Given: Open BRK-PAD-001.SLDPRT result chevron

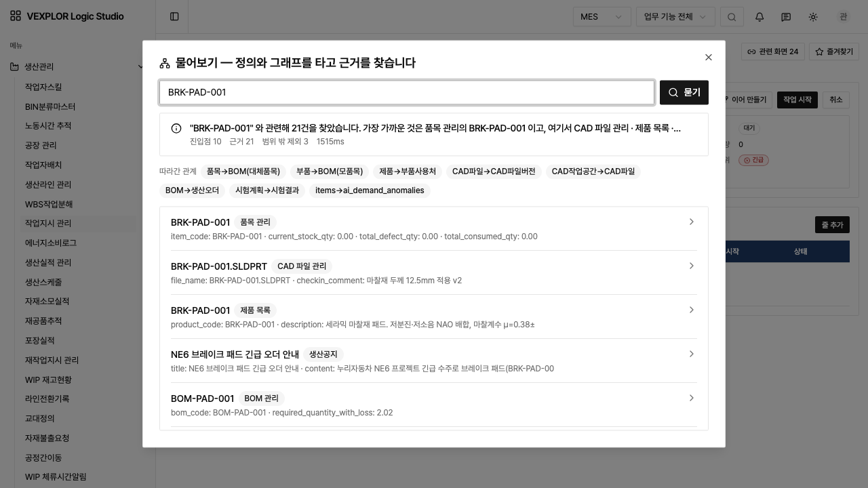Looking at the screenshot, I should tap(692, 266).
